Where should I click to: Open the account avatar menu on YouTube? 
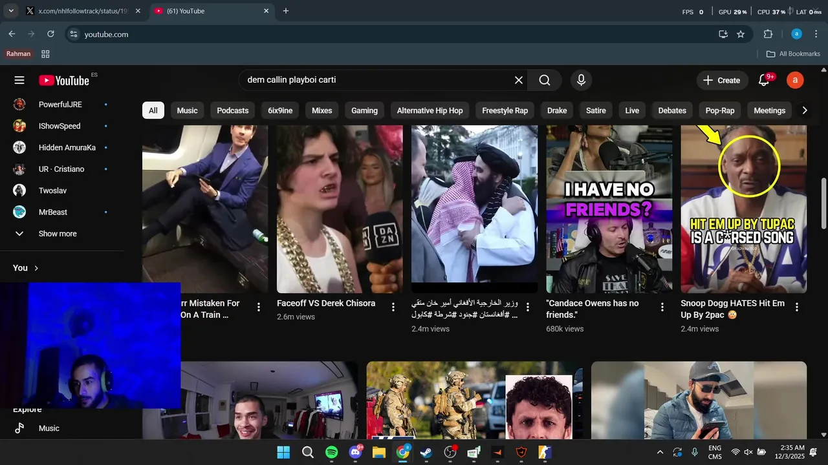pos(795,80)
